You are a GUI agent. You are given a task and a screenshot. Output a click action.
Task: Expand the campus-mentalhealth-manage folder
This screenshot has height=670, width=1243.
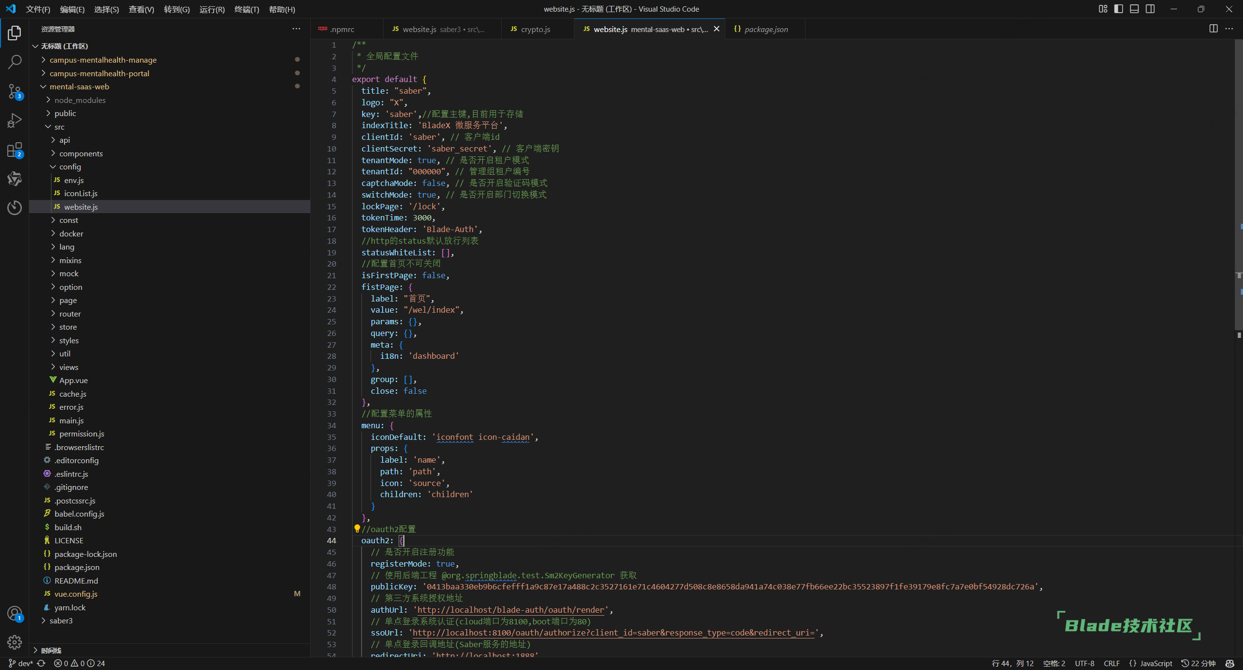click(x=170, y=60)
